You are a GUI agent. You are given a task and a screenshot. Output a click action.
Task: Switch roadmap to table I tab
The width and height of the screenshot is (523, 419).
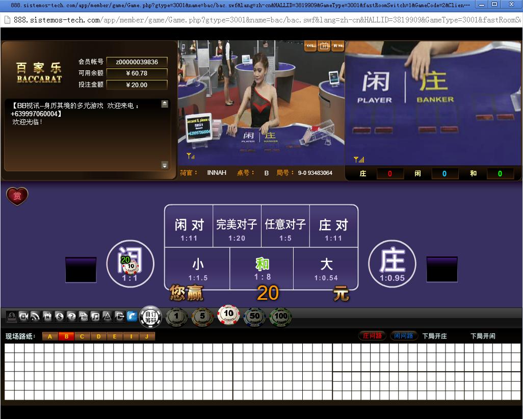131,336
